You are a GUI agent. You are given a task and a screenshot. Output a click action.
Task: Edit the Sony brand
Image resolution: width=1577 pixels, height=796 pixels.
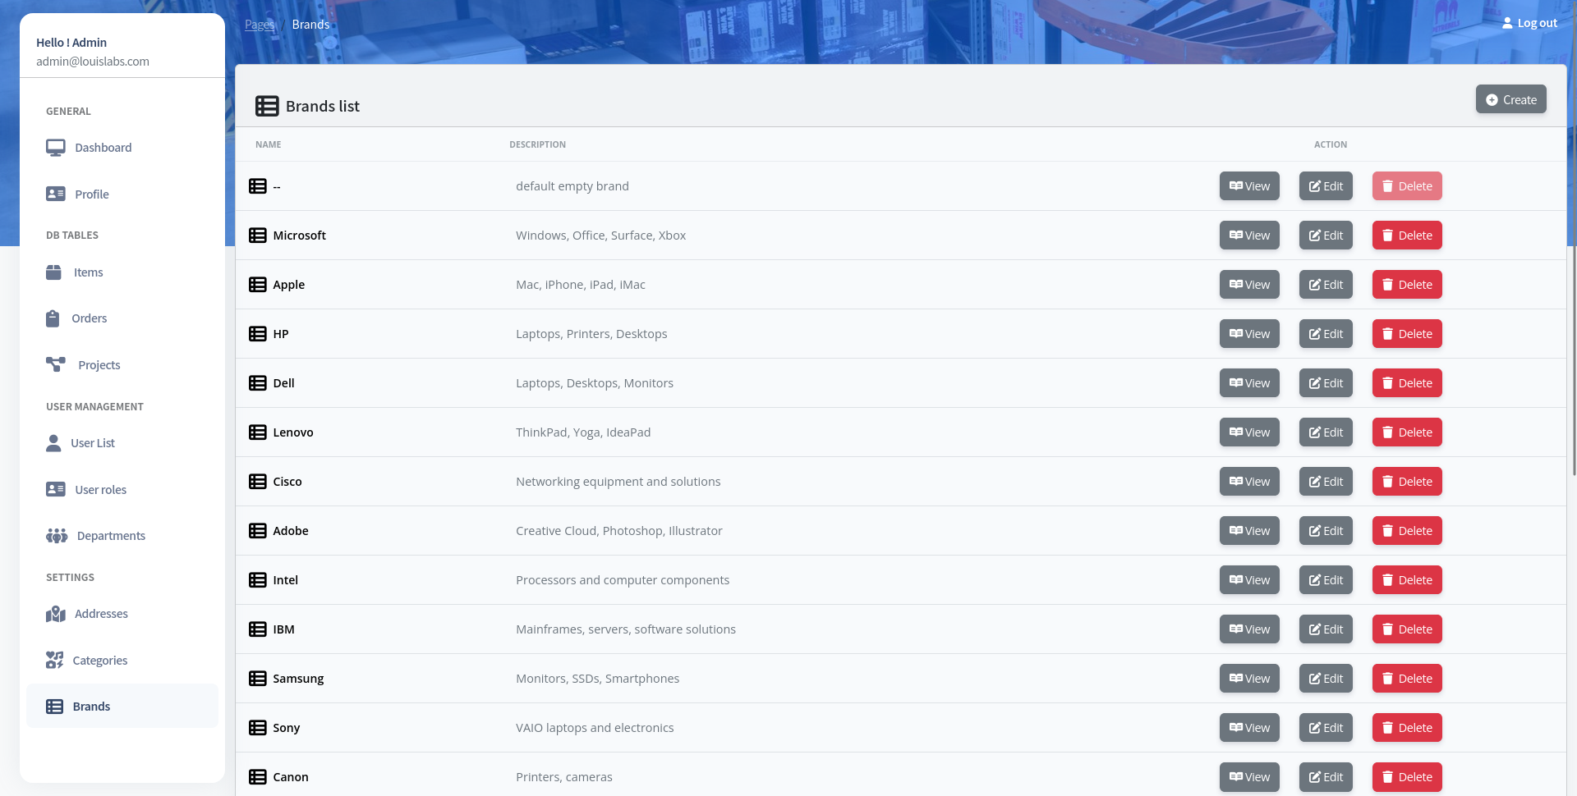click(x=1326, y=728)
